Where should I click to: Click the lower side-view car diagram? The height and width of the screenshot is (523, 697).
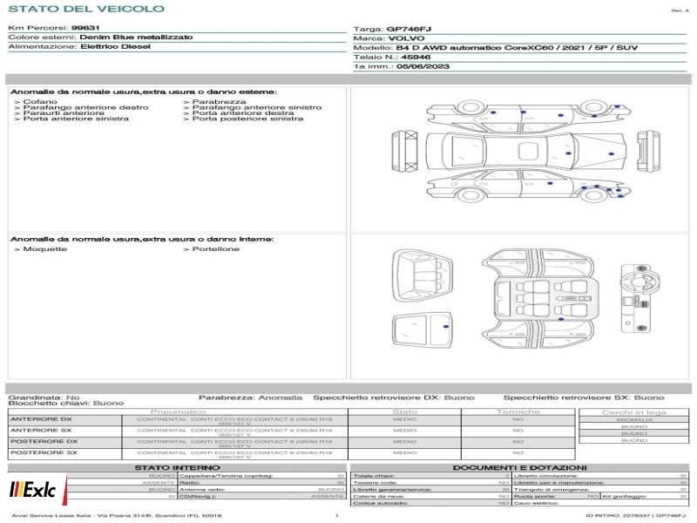pos(529,186)
